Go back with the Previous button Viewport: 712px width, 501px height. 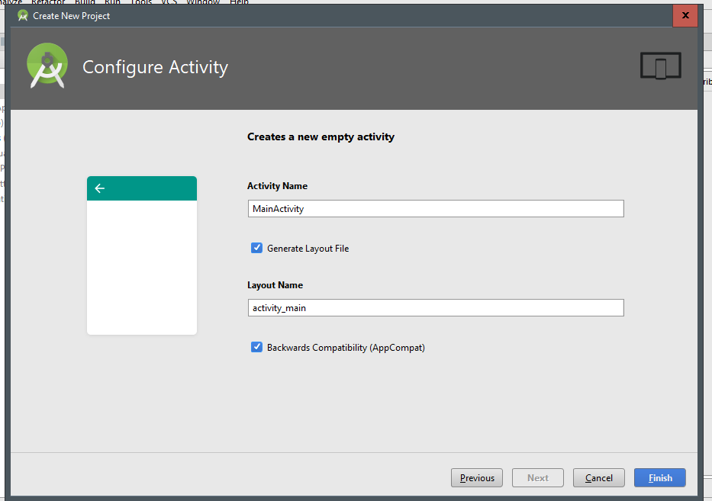[477, 478]
